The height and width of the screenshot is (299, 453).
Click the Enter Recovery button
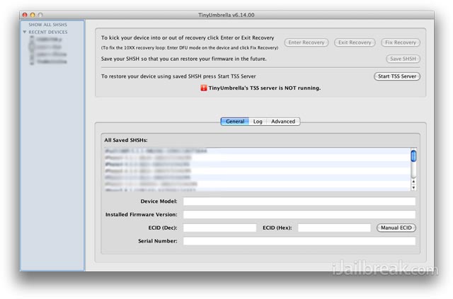306,42
